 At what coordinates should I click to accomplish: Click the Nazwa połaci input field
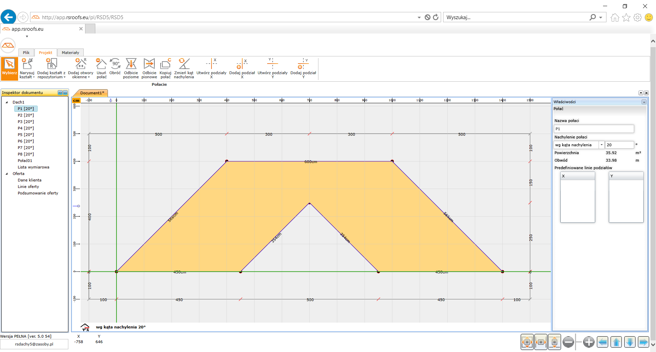pyautogui.click(x=593, y=129)
